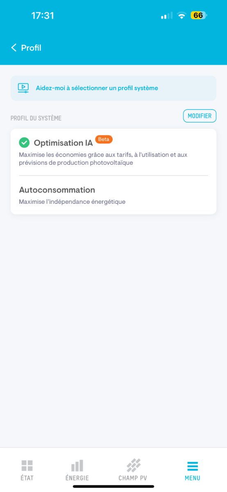
Task: Tap the Wi-Fi icon in status bar
Action: (x=182, y=16)
